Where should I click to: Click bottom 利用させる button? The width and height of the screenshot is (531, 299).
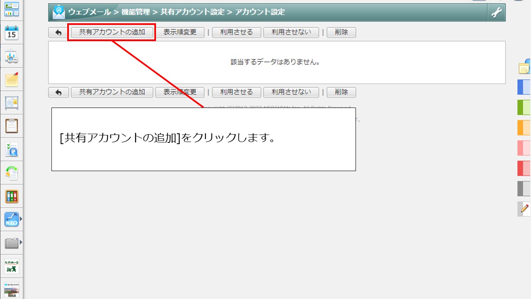click(236, 92)
